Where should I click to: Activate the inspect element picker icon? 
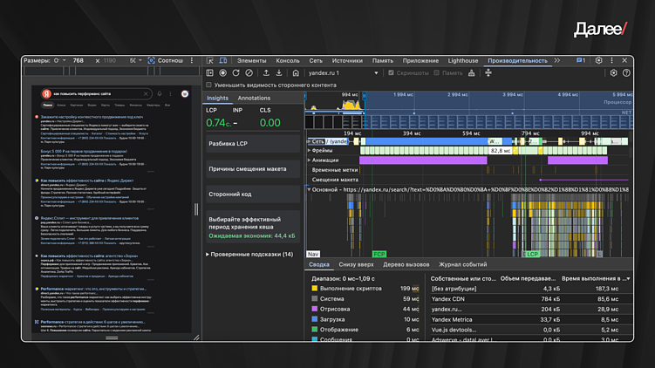(209, 60)
